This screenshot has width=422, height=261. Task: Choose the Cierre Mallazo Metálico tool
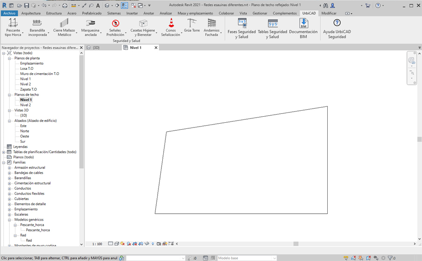coord(64,27)
